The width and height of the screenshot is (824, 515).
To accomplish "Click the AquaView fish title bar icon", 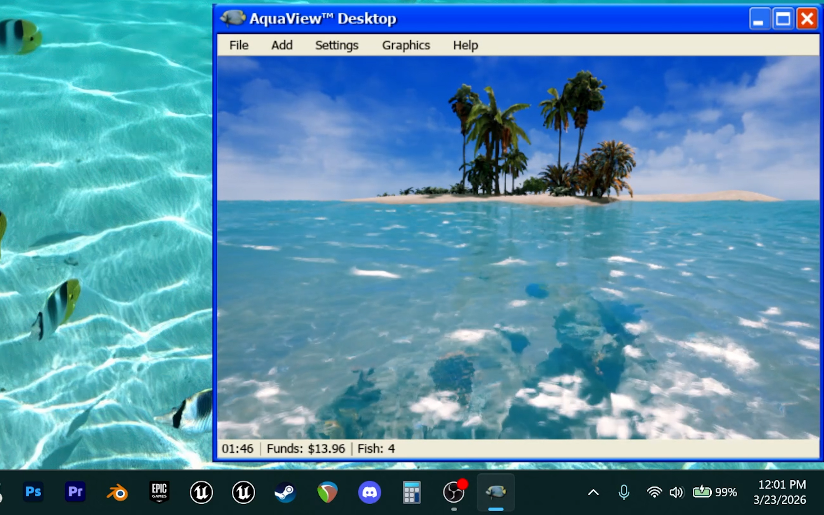I will [233, 18].
